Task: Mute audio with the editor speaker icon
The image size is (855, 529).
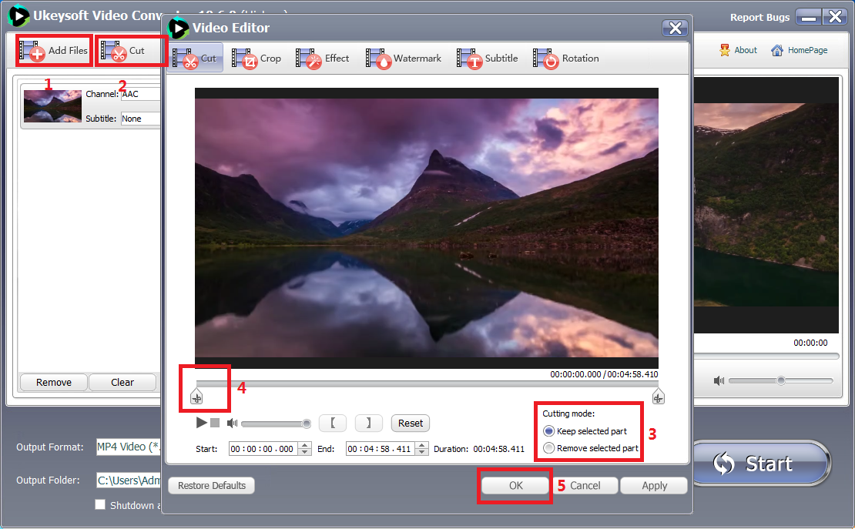Action: coord(232,424)
